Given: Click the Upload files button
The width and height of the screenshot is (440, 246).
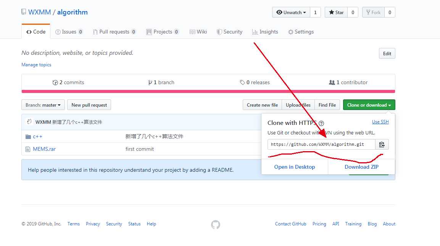Looking at the screenshot, I should [x=298, y=105].
